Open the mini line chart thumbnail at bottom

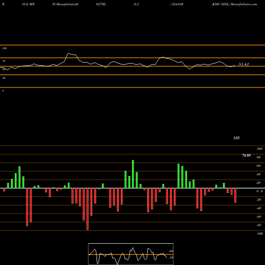[x=131, y=254]
